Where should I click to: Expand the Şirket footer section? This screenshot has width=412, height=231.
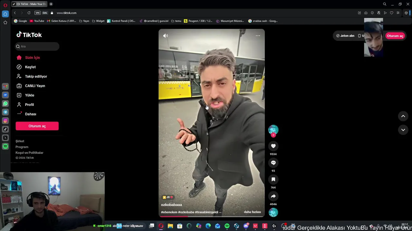tap(20, 141)
